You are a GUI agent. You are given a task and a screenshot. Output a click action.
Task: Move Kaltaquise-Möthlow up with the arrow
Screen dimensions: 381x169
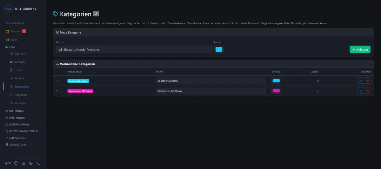click(x=57, y=91)
